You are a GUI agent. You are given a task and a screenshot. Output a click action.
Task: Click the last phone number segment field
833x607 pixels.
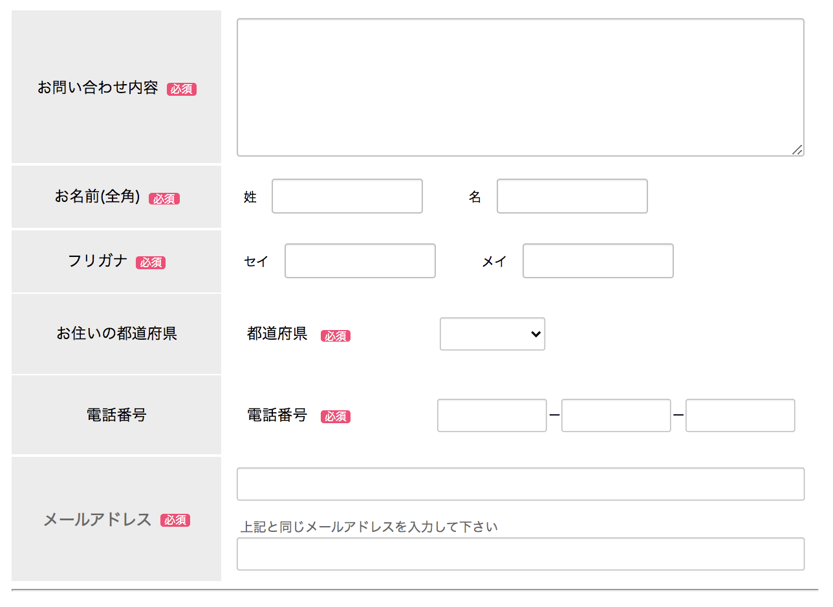point(740,415)
